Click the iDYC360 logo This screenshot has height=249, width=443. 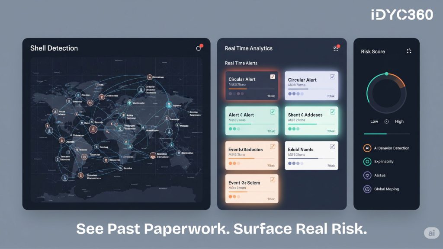click(402, 15)
